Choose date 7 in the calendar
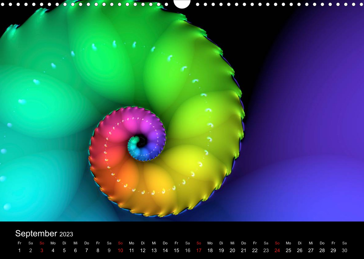 coord(87,250)
